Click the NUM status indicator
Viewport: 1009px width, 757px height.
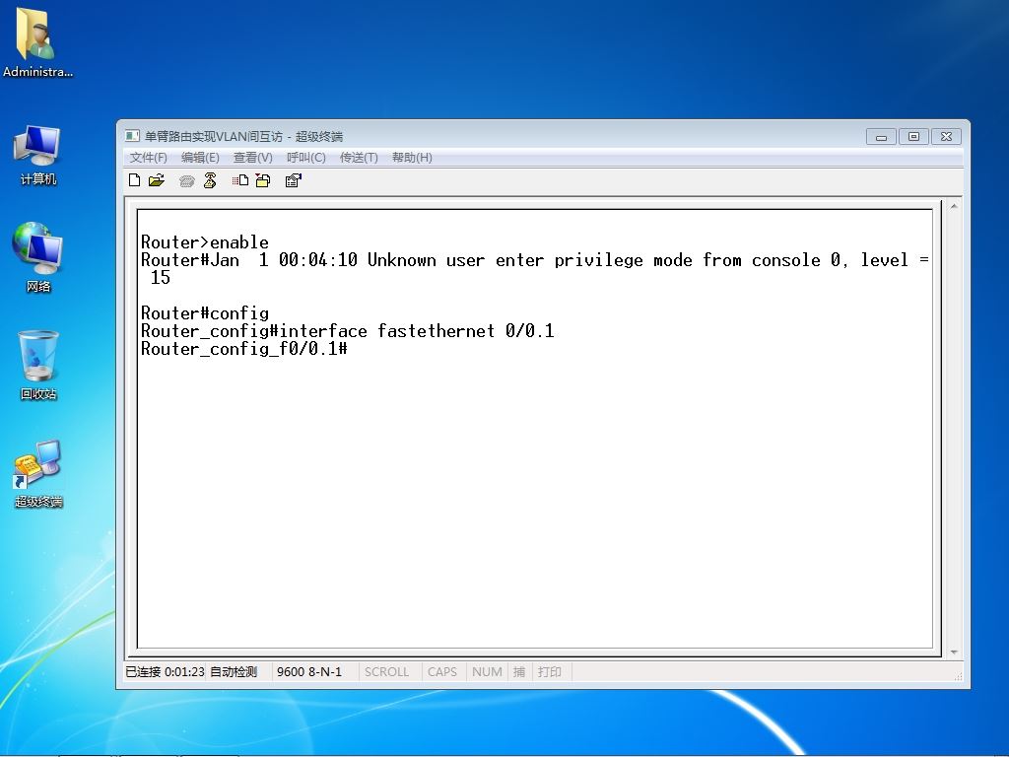pyautogui.click(x=487, y=672)
